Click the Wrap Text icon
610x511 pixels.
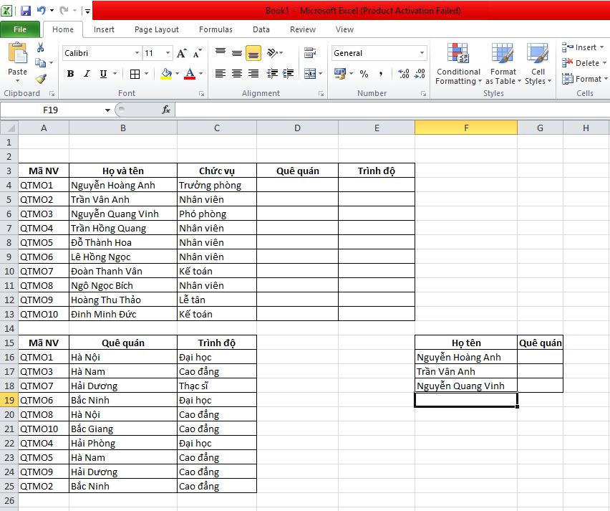(310, 52)
